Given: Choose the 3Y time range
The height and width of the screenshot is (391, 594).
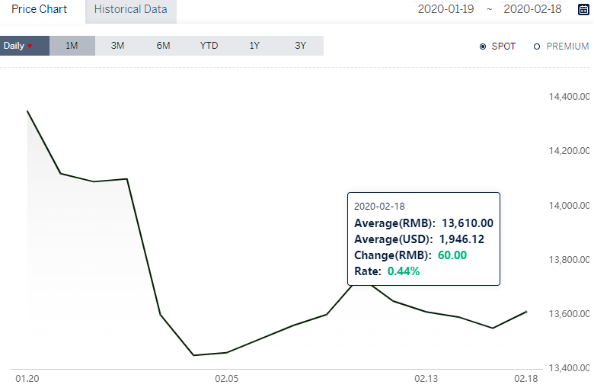Looking at the screenshot, I should click(300, 46).
